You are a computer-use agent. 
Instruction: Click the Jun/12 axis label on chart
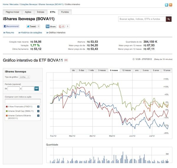point(132,136)
